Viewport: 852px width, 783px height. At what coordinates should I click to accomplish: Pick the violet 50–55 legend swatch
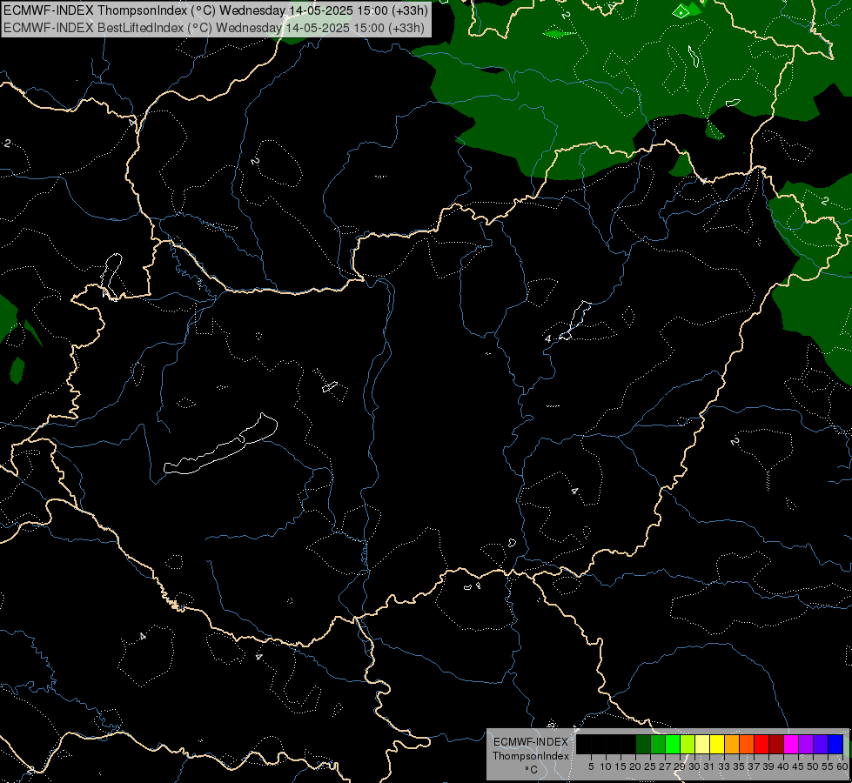(821, 744)
